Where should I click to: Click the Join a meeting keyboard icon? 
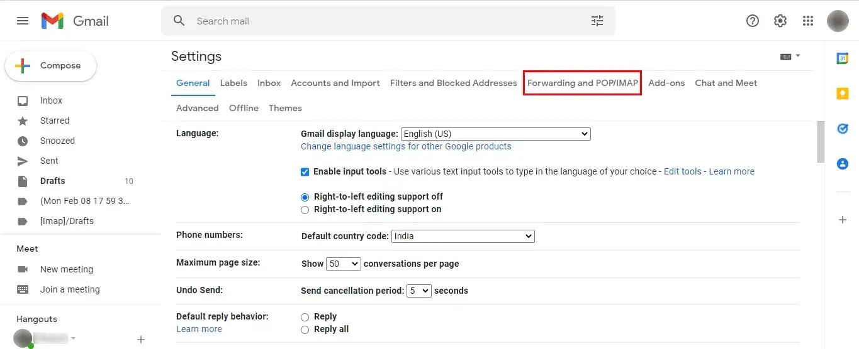pyautogui.click(x=23, y=289)
